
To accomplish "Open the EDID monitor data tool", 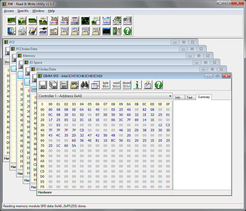I will tap(96, 31).
